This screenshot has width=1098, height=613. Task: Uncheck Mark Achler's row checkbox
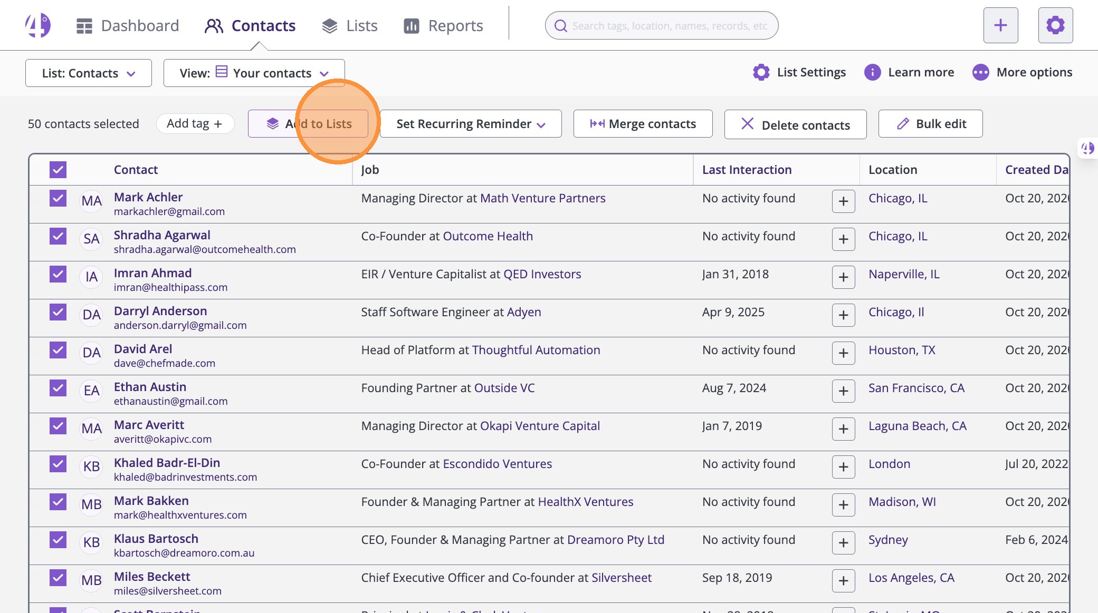(58, 198)
